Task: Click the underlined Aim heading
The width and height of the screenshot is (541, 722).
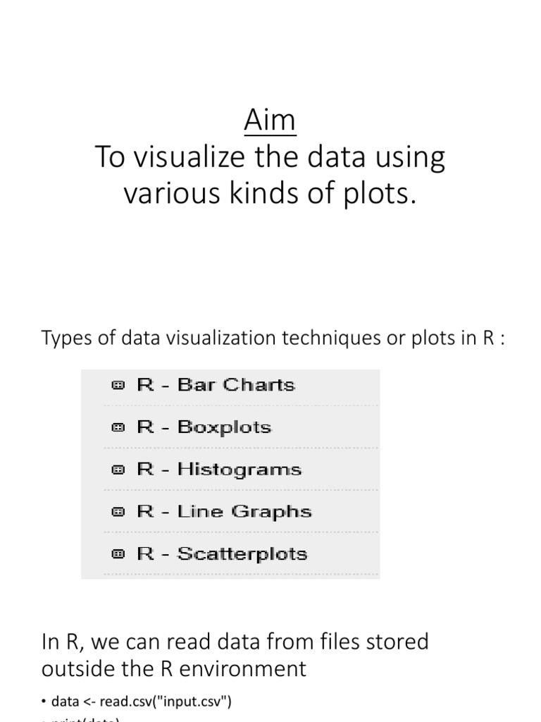Action: click(x=270, y=122)
